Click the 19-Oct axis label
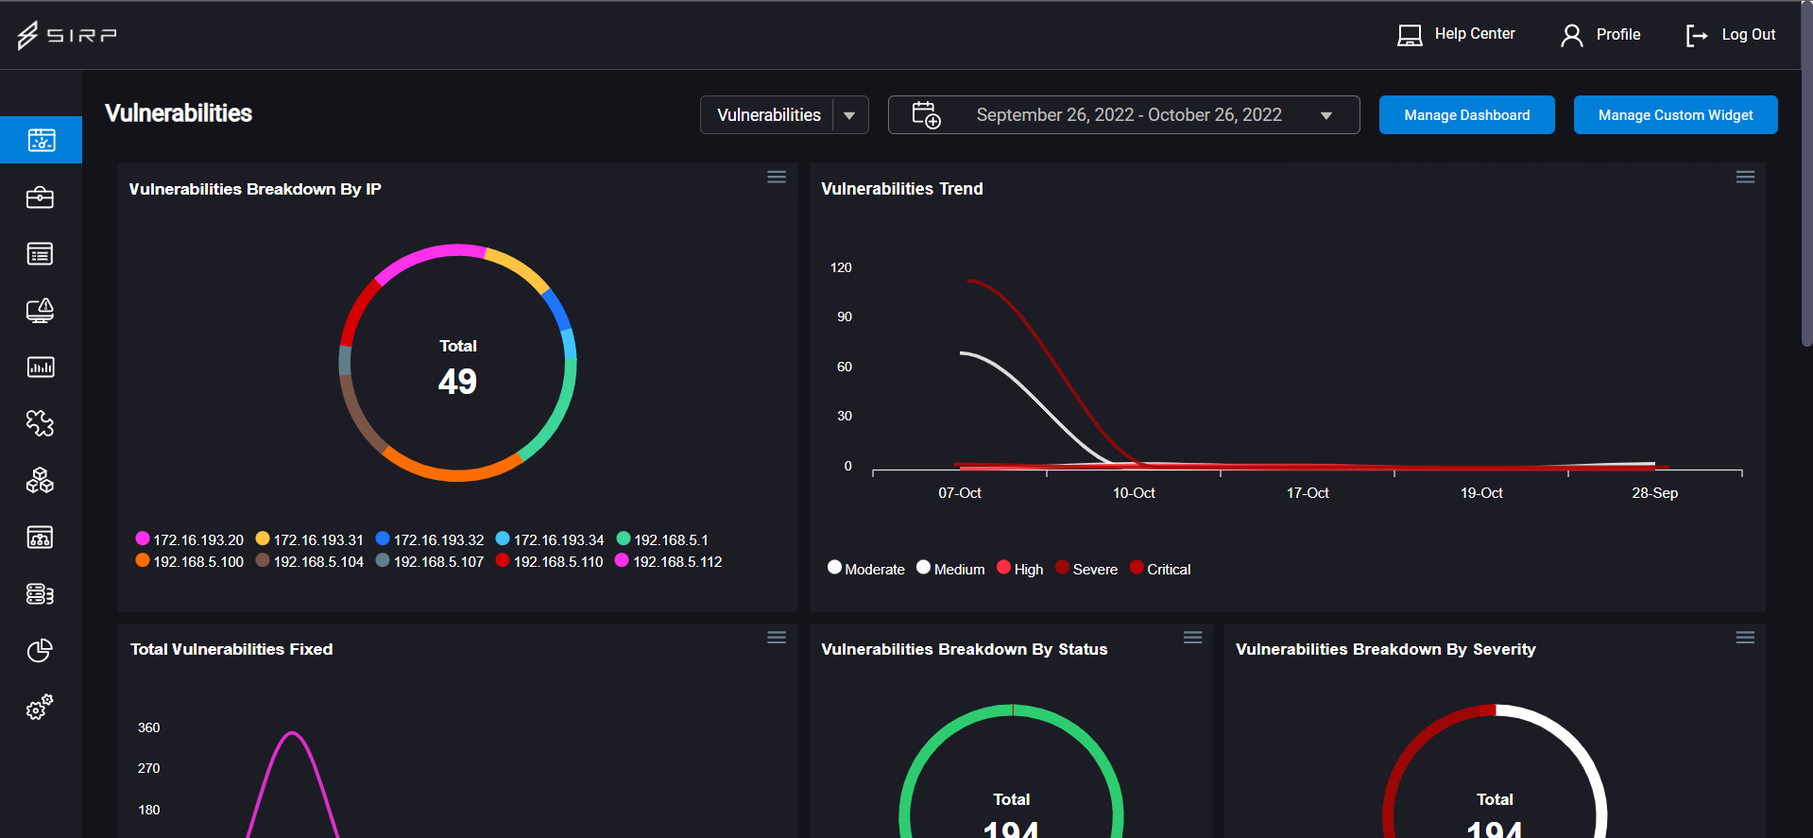1813x838 pixels. point(1481,492)
